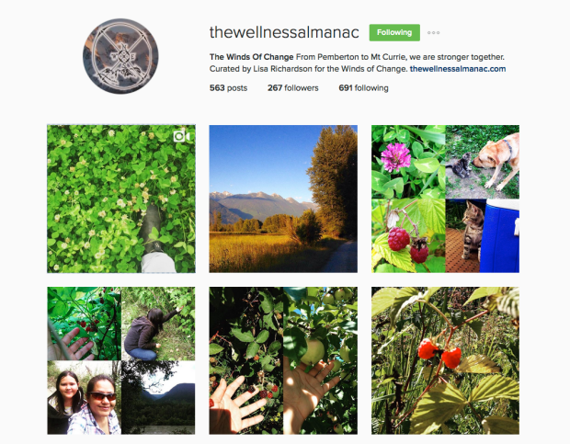This screenshot has width=570, height=444.
Task: Open the red thimbleberry plant post
Action: [x=445, y=360]
